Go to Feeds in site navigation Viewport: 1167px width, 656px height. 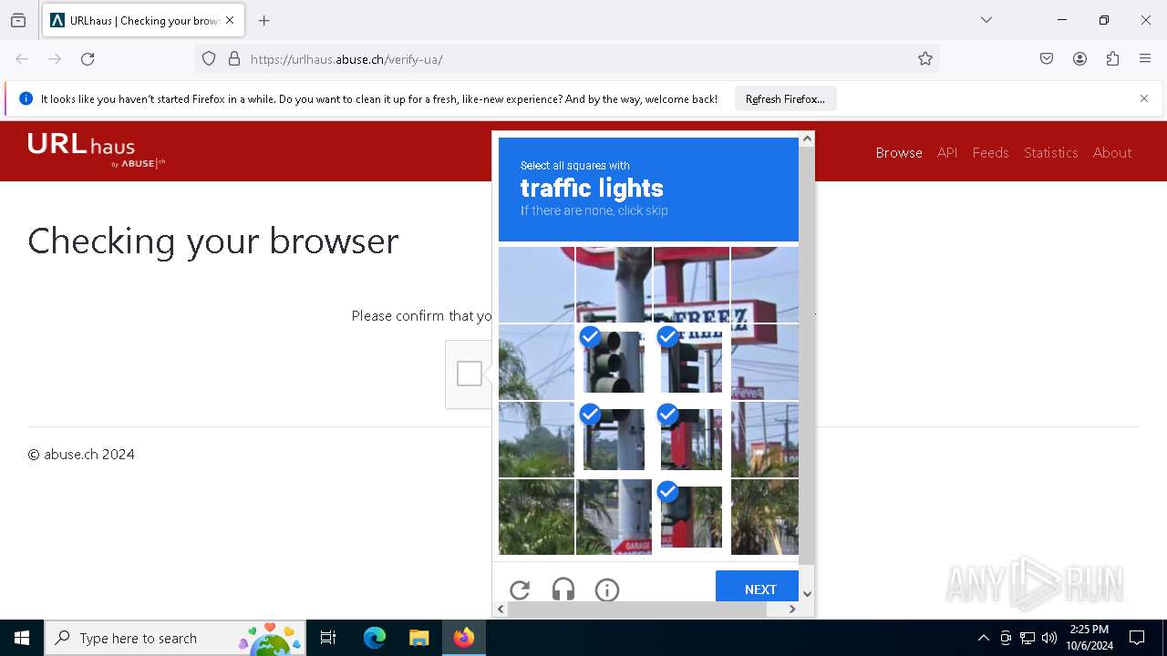[990, 152]
